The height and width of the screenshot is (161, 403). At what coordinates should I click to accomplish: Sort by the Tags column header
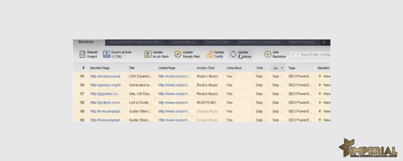(x=292, y=68)
